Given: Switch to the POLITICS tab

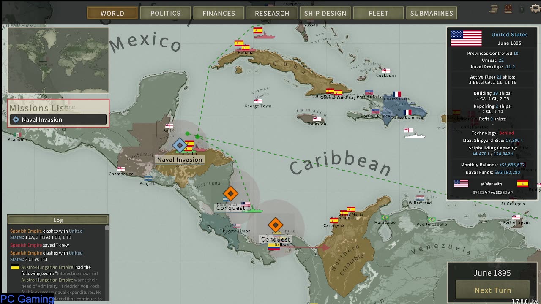Looking at the screenshot, I should click(x=165, y=13).
